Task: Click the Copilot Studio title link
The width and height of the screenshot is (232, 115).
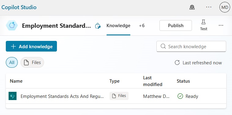Action: (x=19, y=7)
